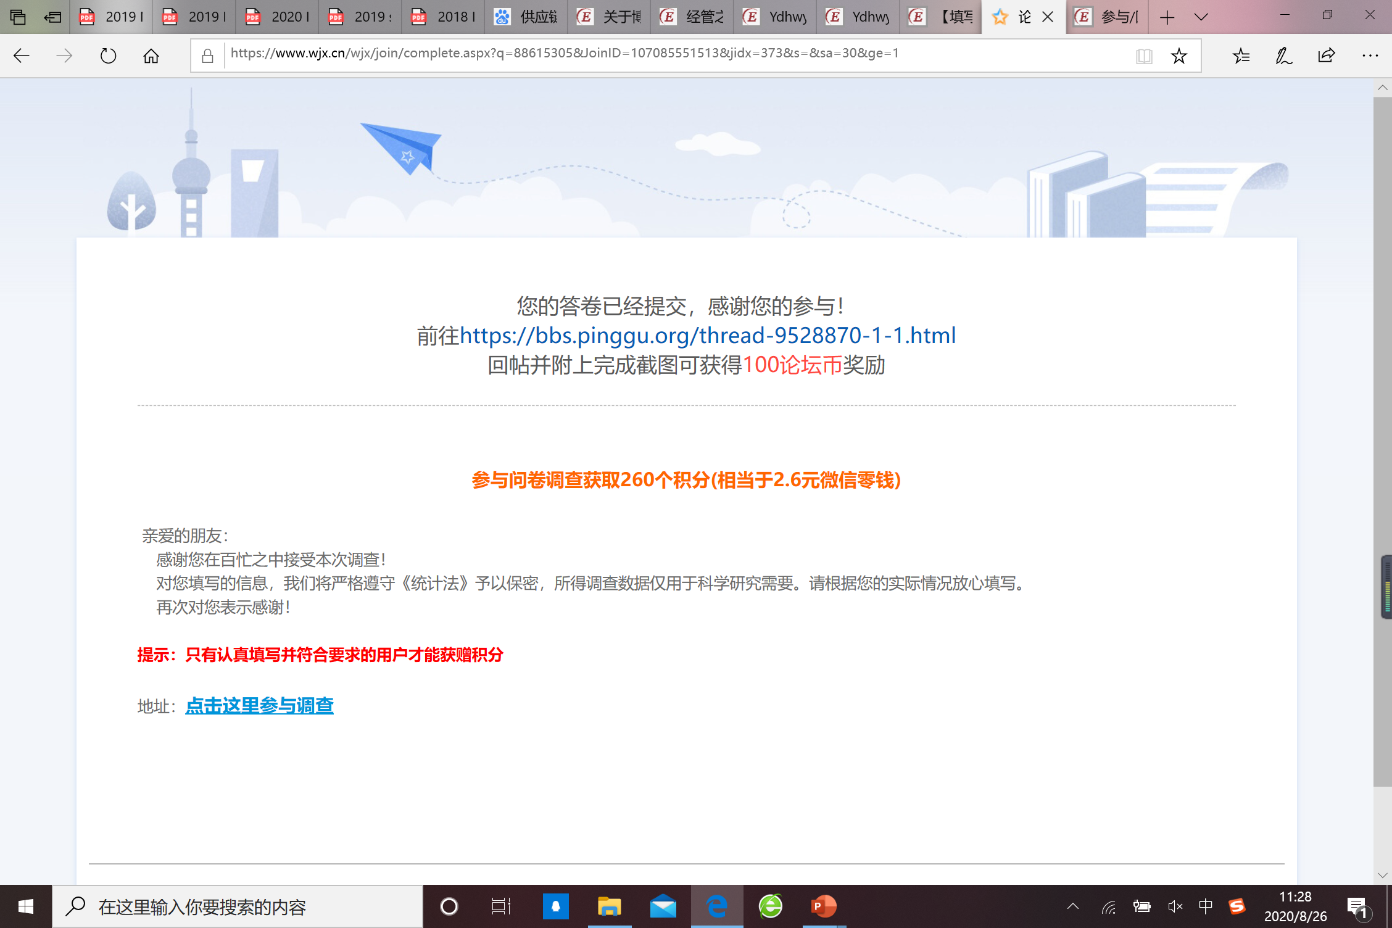Expand the tab preview chevron
Screen dimensions: 1392x928
(x=1201, y=17)
